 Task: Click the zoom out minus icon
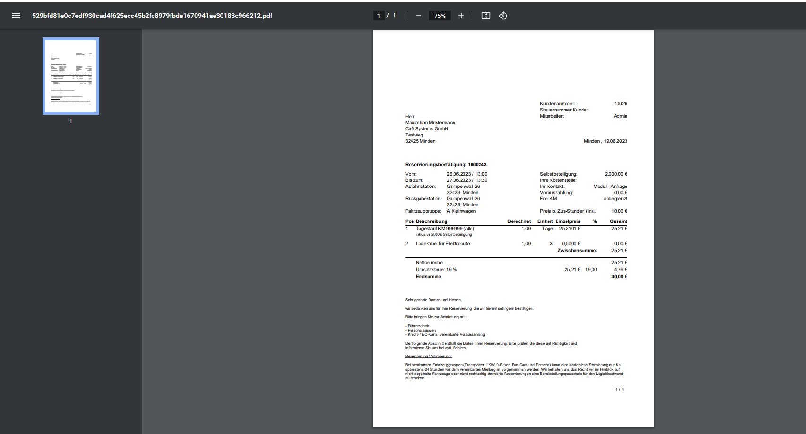point(418,16)
